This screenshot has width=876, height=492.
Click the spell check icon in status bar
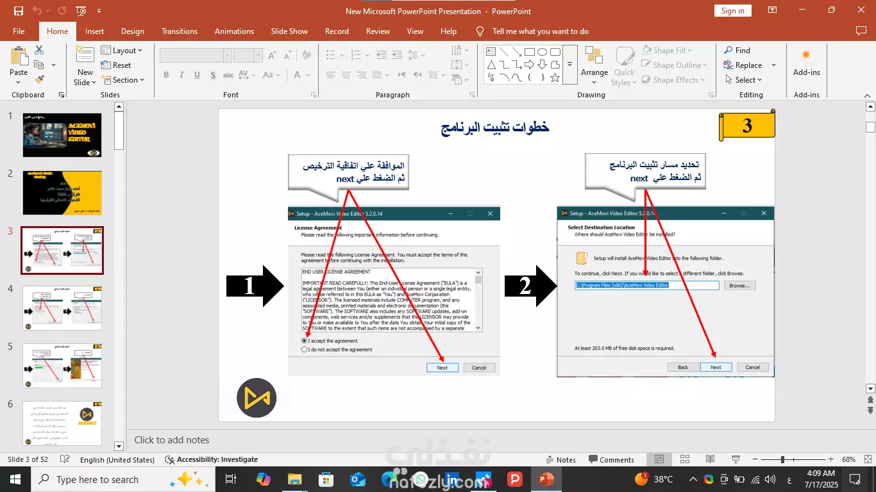click(x=64, y=459)
